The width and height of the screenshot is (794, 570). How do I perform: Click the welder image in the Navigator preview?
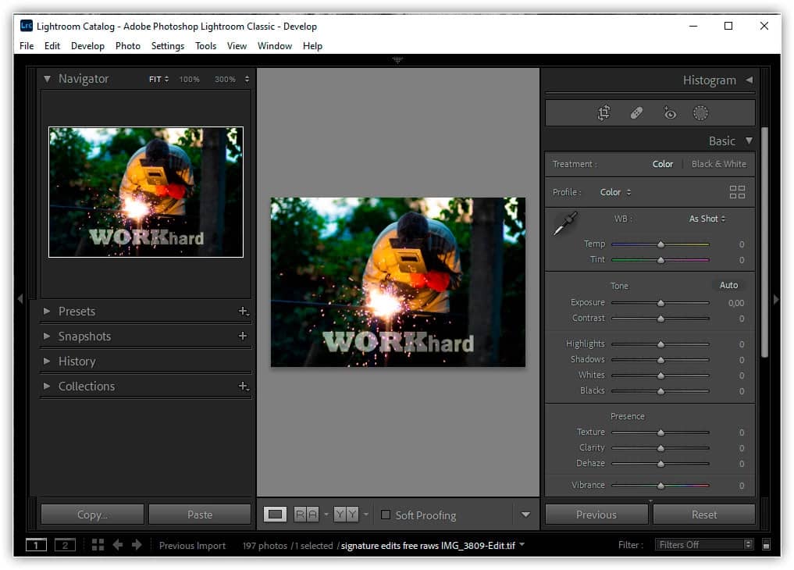click(x=145, y=191)
